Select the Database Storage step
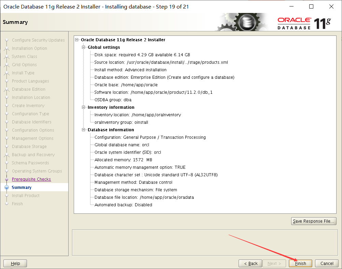 [x=29, y=146]
